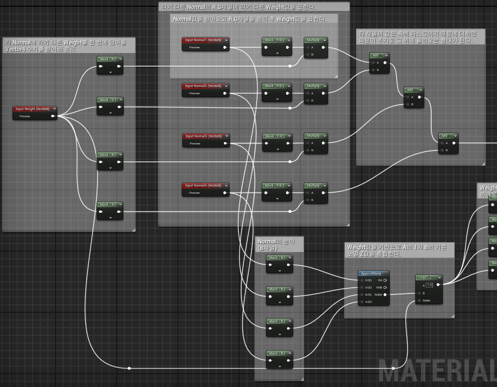Click the Alpha input pin on Lerp node

click(x=420, y=300)
